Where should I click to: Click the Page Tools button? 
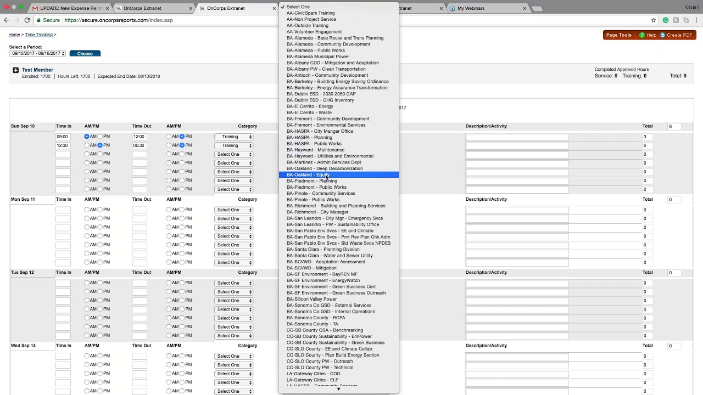click(618, 35)
